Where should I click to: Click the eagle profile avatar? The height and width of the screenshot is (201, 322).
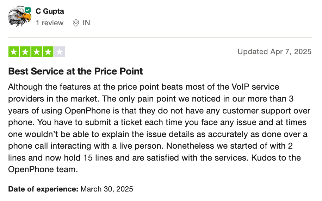19,17
